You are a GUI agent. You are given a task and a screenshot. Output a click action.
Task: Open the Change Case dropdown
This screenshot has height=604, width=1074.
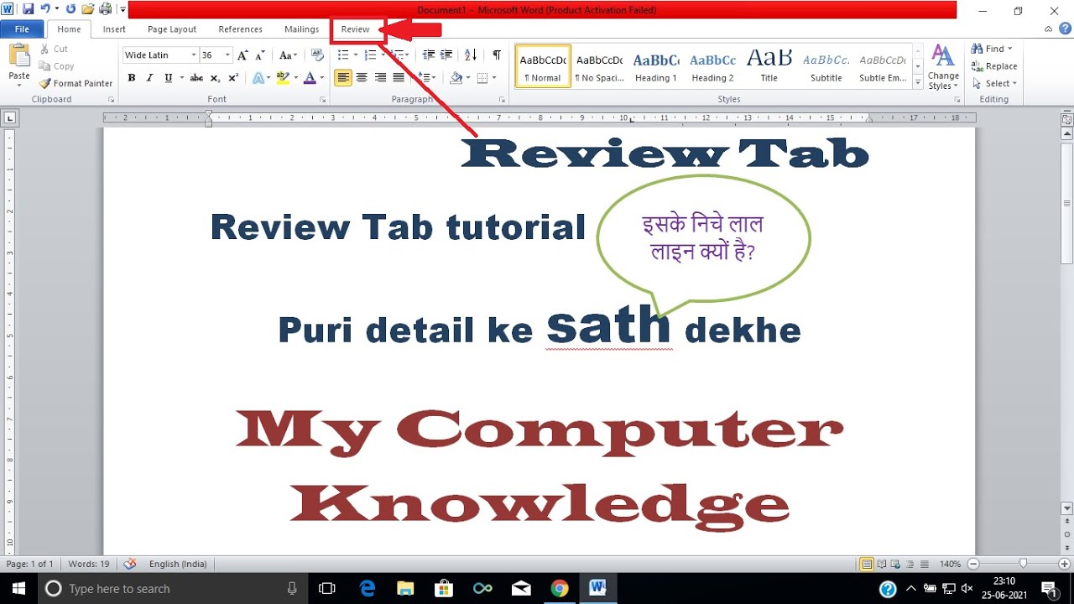pyautogui.click(x=288, y=55)
